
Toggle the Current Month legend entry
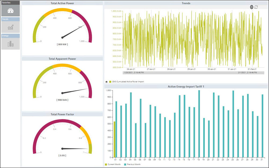(x=113, y=164)
